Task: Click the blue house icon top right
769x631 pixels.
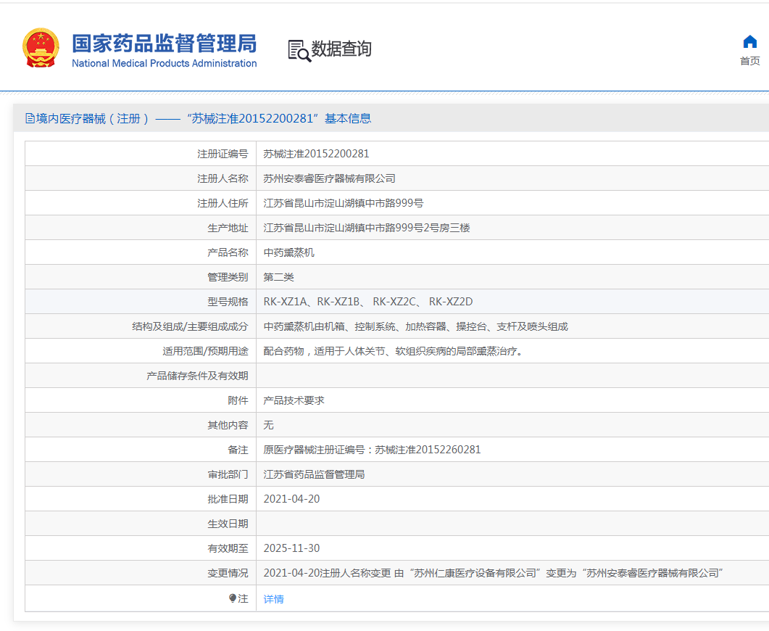Action: tap(749, 42)
